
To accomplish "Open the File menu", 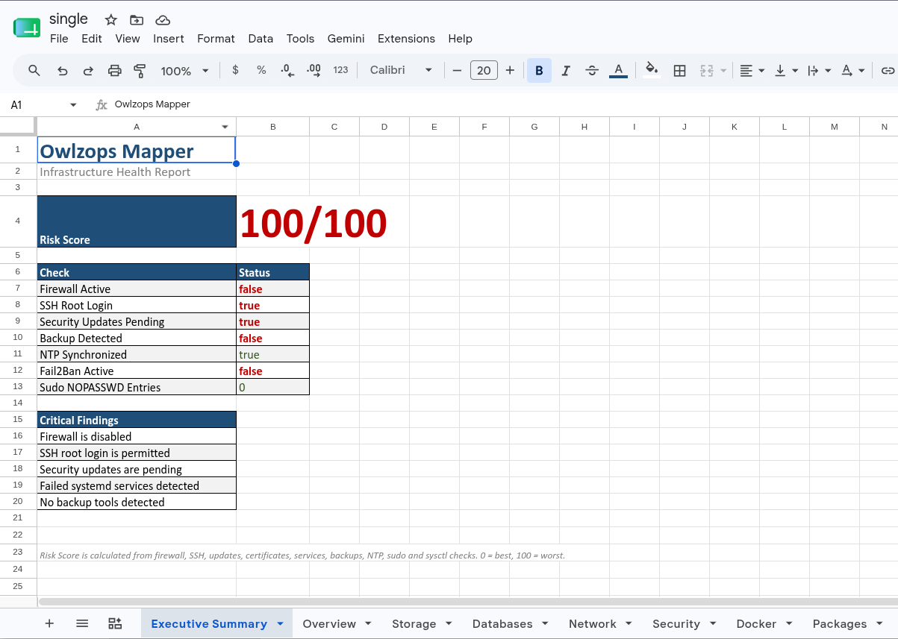I will (x=59, y=39).
